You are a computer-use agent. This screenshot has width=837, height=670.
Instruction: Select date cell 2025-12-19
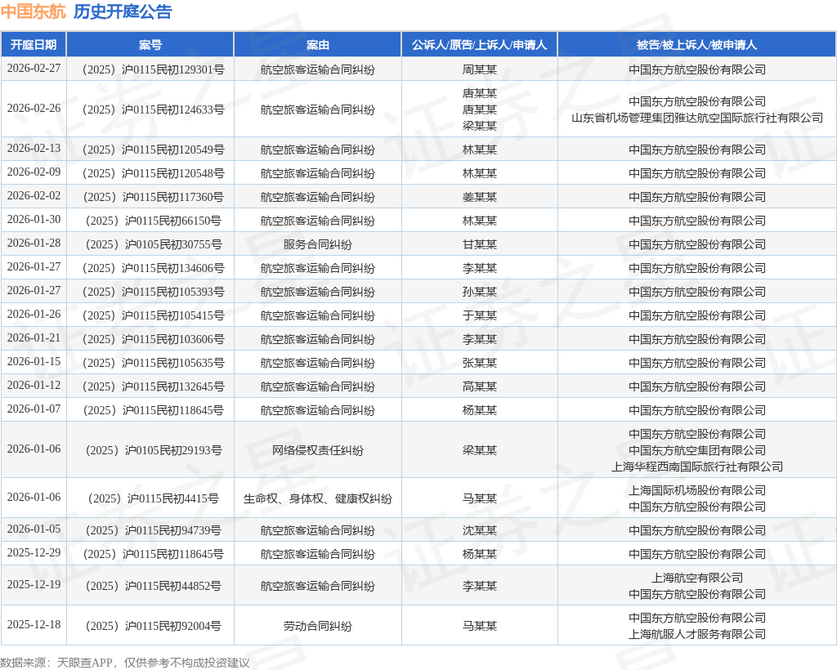tap(34, 585)
